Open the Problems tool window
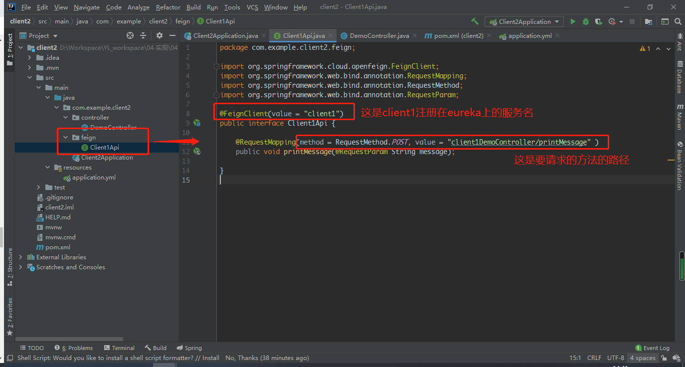The height and width of the screenshot is (367, 685). [73, 348]
